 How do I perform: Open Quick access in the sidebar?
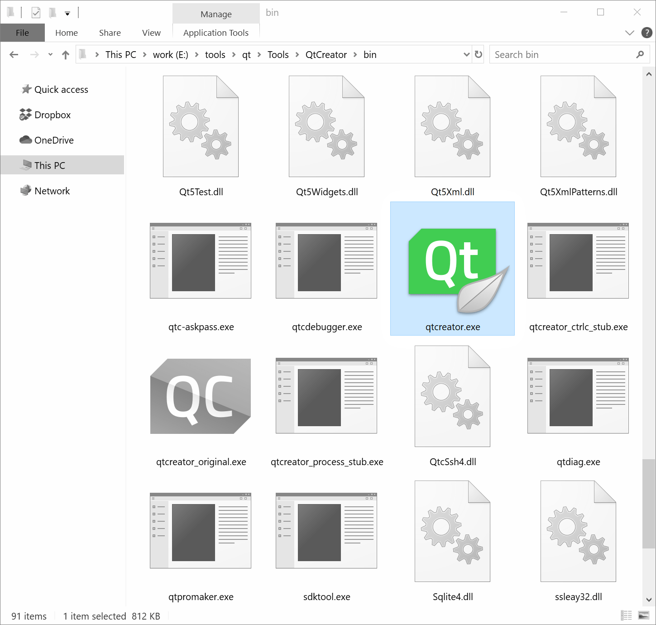(x=61, y=89)
